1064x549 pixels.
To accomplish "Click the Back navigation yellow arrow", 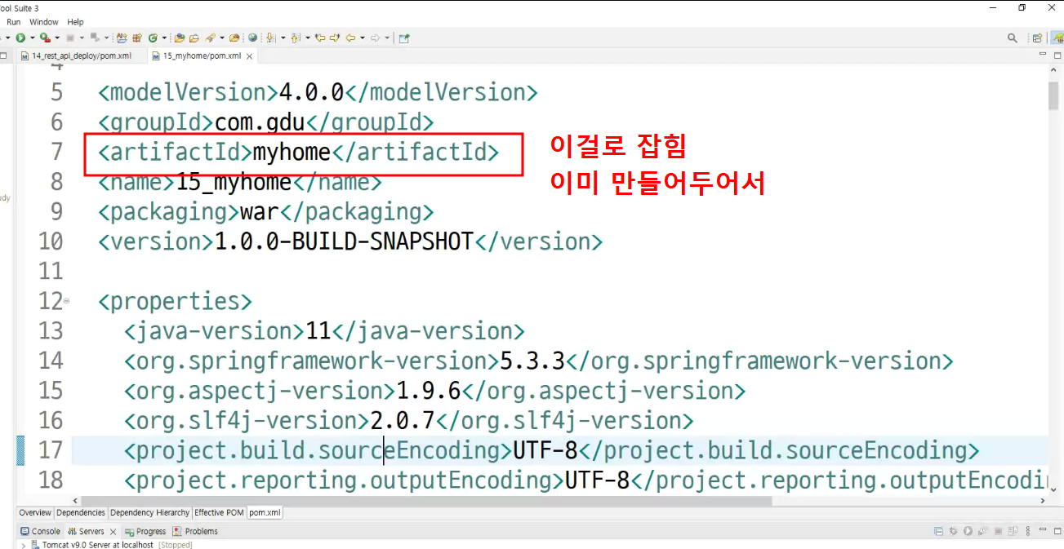I will pyautogui.click(x=350, y=38).
